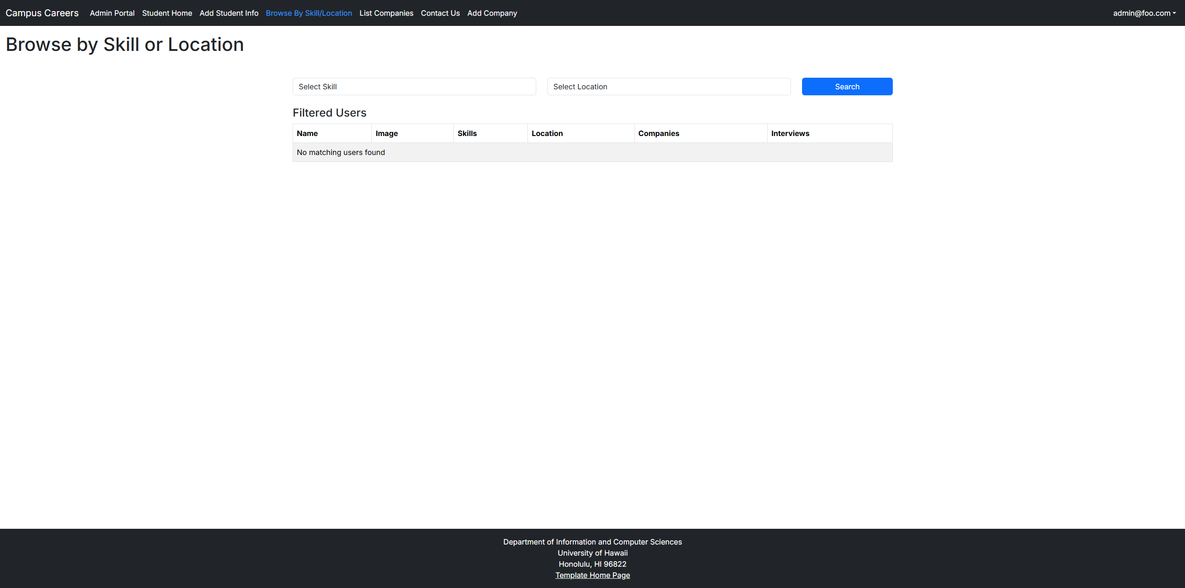Viewport: 1185px width, 588px height.
Task: Open the Add Company page
Action: click(492, 13)
